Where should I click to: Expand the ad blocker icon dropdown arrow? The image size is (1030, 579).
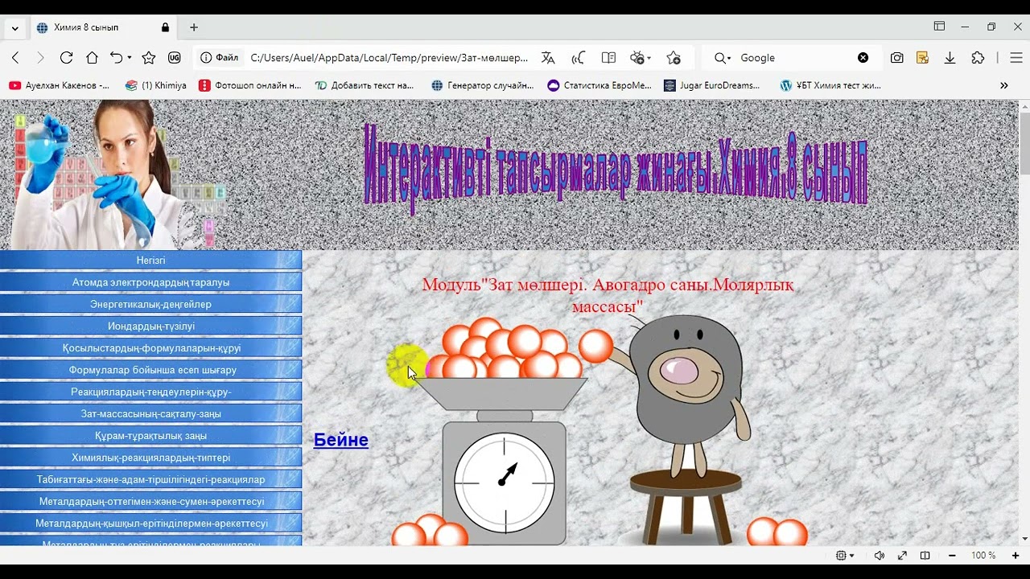coord(649,58)
